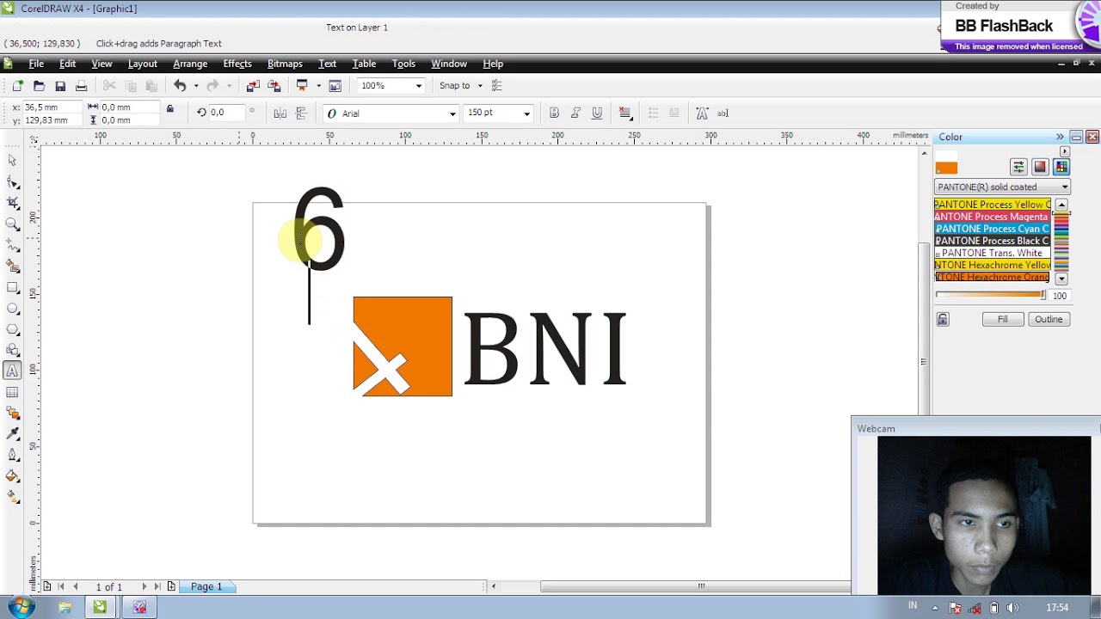Screen dimensions: 1101x619
Task: Undo the last action
Action: pos(180,85)
